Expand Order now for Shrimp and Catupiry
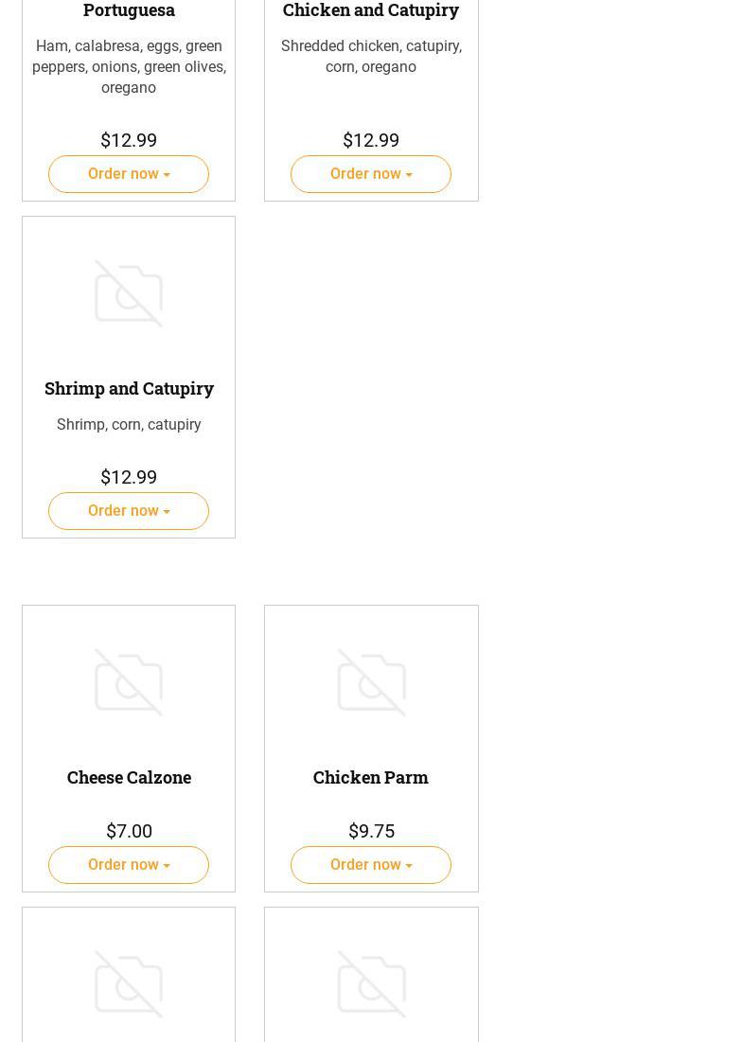The width and height of the screenshot is (743, 1042). [x=129, y=511]
